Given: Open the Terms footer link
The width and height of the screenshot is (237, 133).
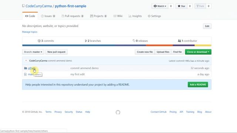Looking at the screenshot, I should click(49, 112).
